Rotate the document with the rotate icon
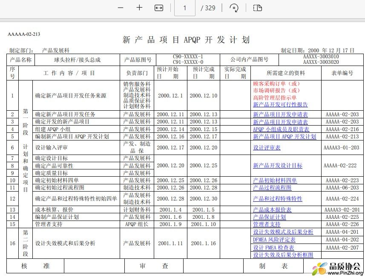 (x=234, y=8)
